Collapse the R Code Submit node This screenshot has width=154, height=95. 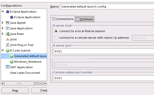(x=3, y=51)
